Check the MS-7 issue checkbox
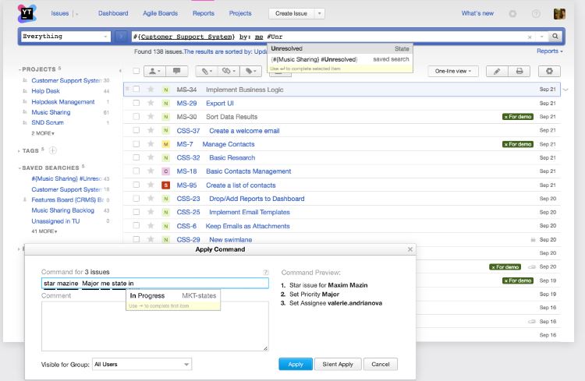 [x=136, y=144]
